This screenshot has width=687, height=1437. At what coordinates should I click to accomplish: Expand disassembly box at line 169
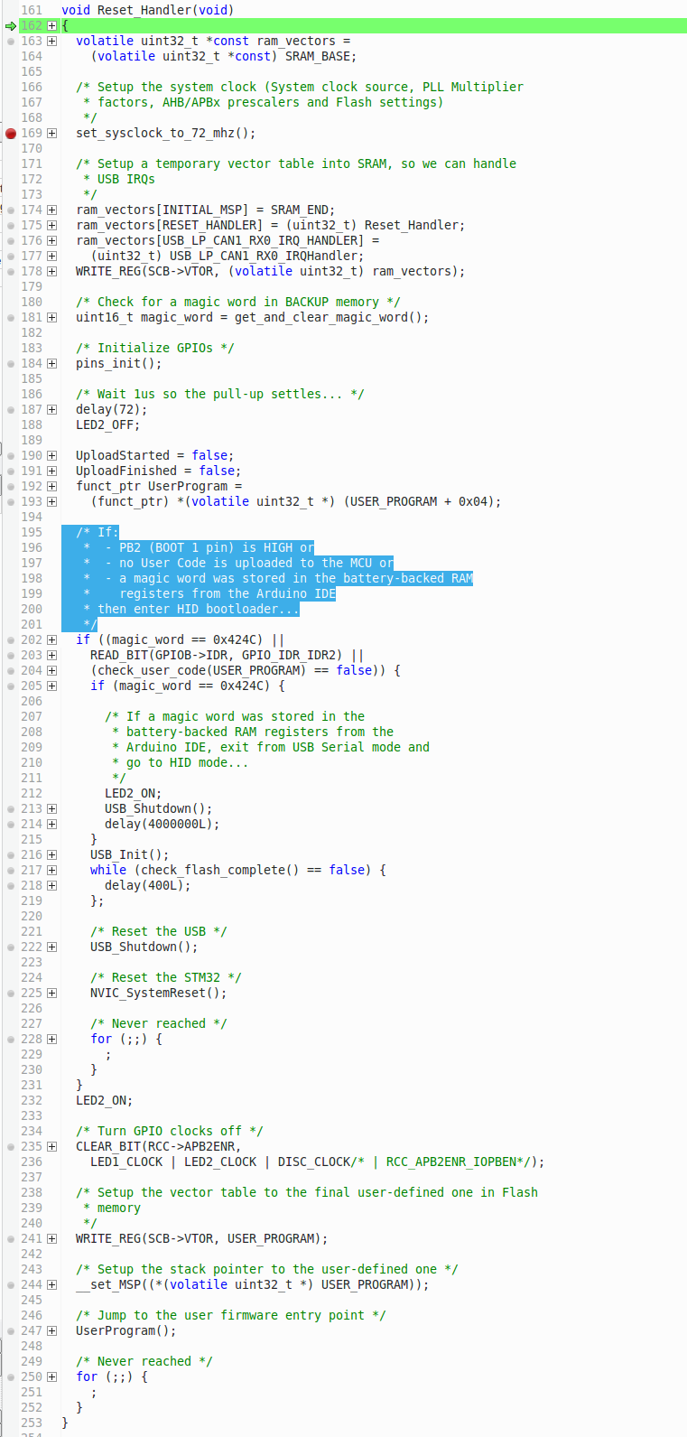tap(51, 134)
